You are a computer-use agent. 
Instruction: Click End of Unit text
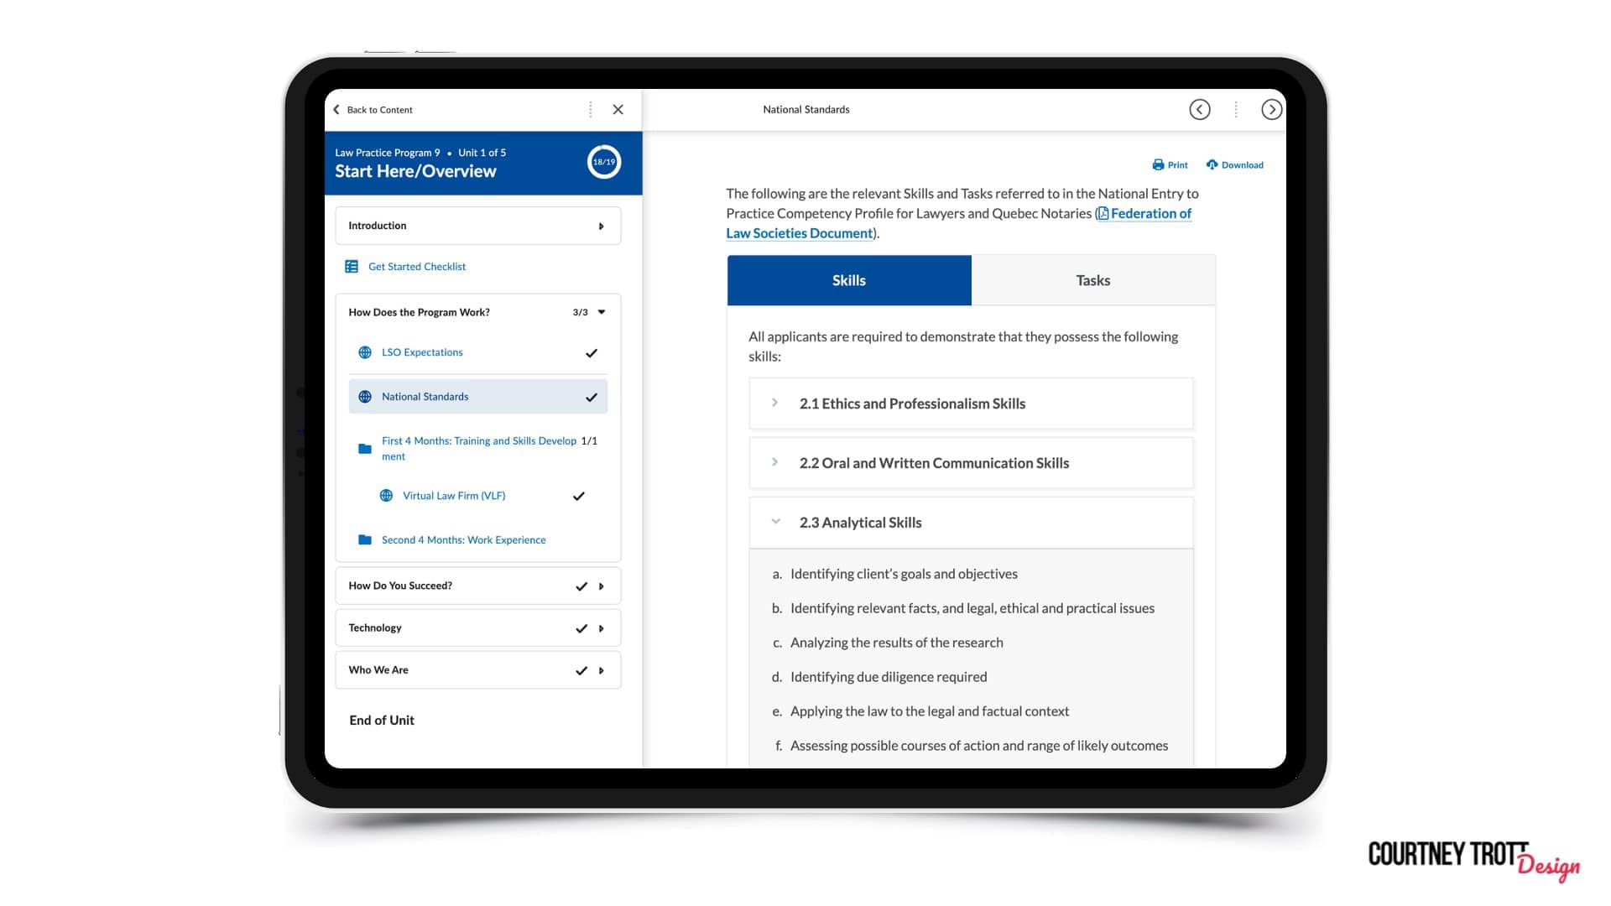point(382,720)
